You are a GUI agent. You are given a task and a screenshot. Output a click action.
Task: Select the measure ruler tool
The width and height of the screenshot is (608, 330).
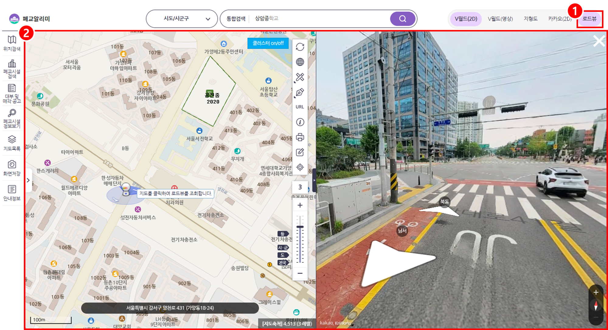[x=300, y=77]
